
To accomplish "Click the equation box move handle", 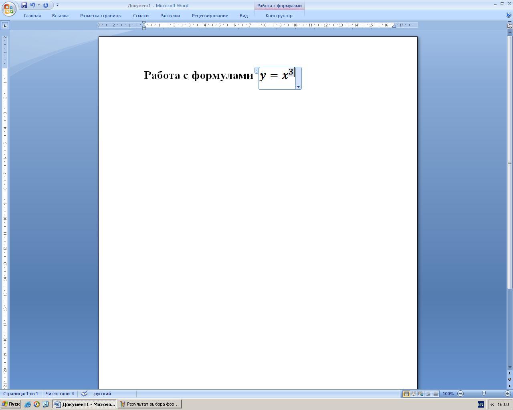I will [256, 70].
